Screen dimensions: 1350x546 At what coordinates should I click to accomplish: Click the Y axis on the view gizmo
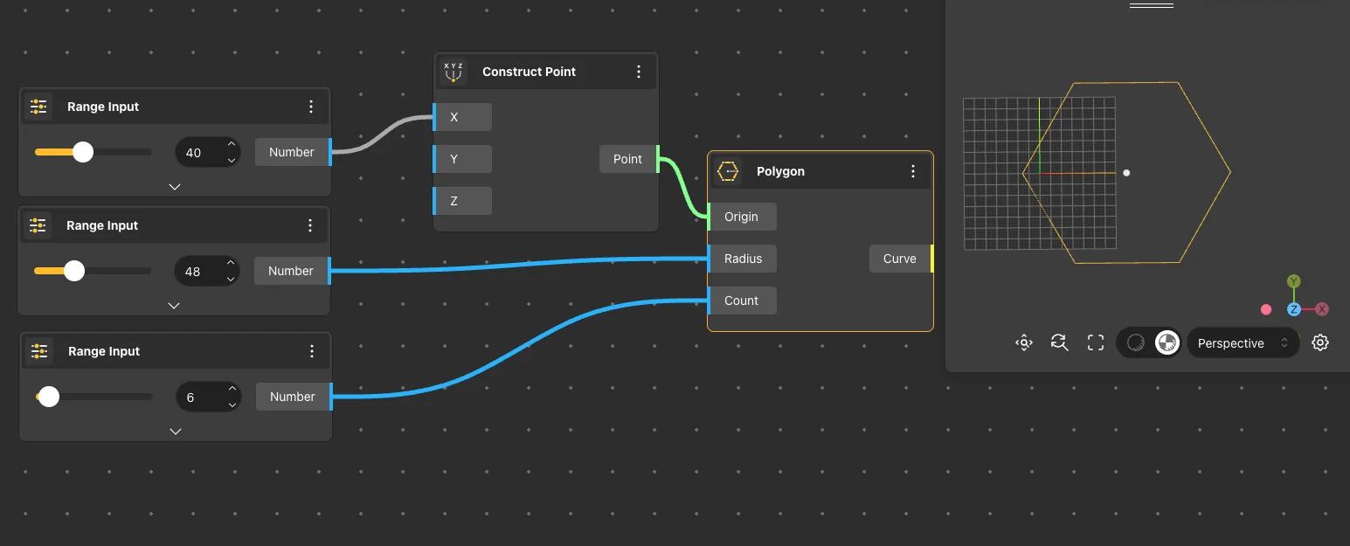click(x=1294, y=281)
